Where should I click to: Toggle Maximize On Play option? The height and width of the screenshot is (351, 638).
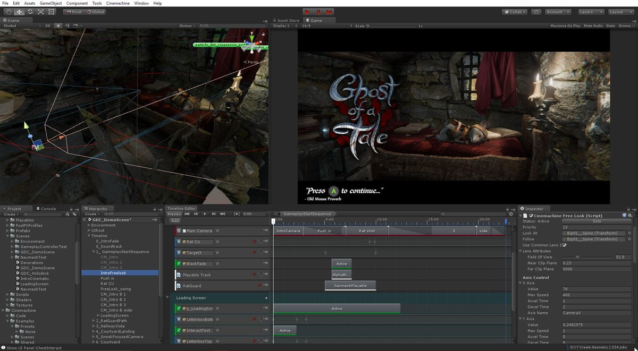coord(565,25)
